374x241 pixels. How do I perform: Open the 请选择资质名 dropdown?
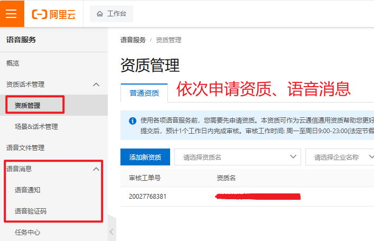pyautogui.click(x=237, y=157)
